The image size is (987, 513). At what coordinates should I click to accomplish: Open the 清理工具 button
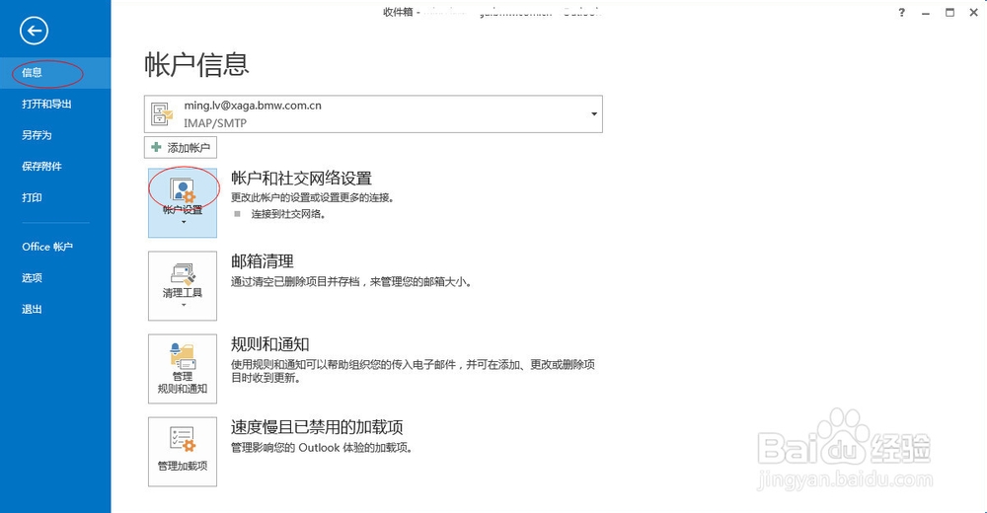183,286
